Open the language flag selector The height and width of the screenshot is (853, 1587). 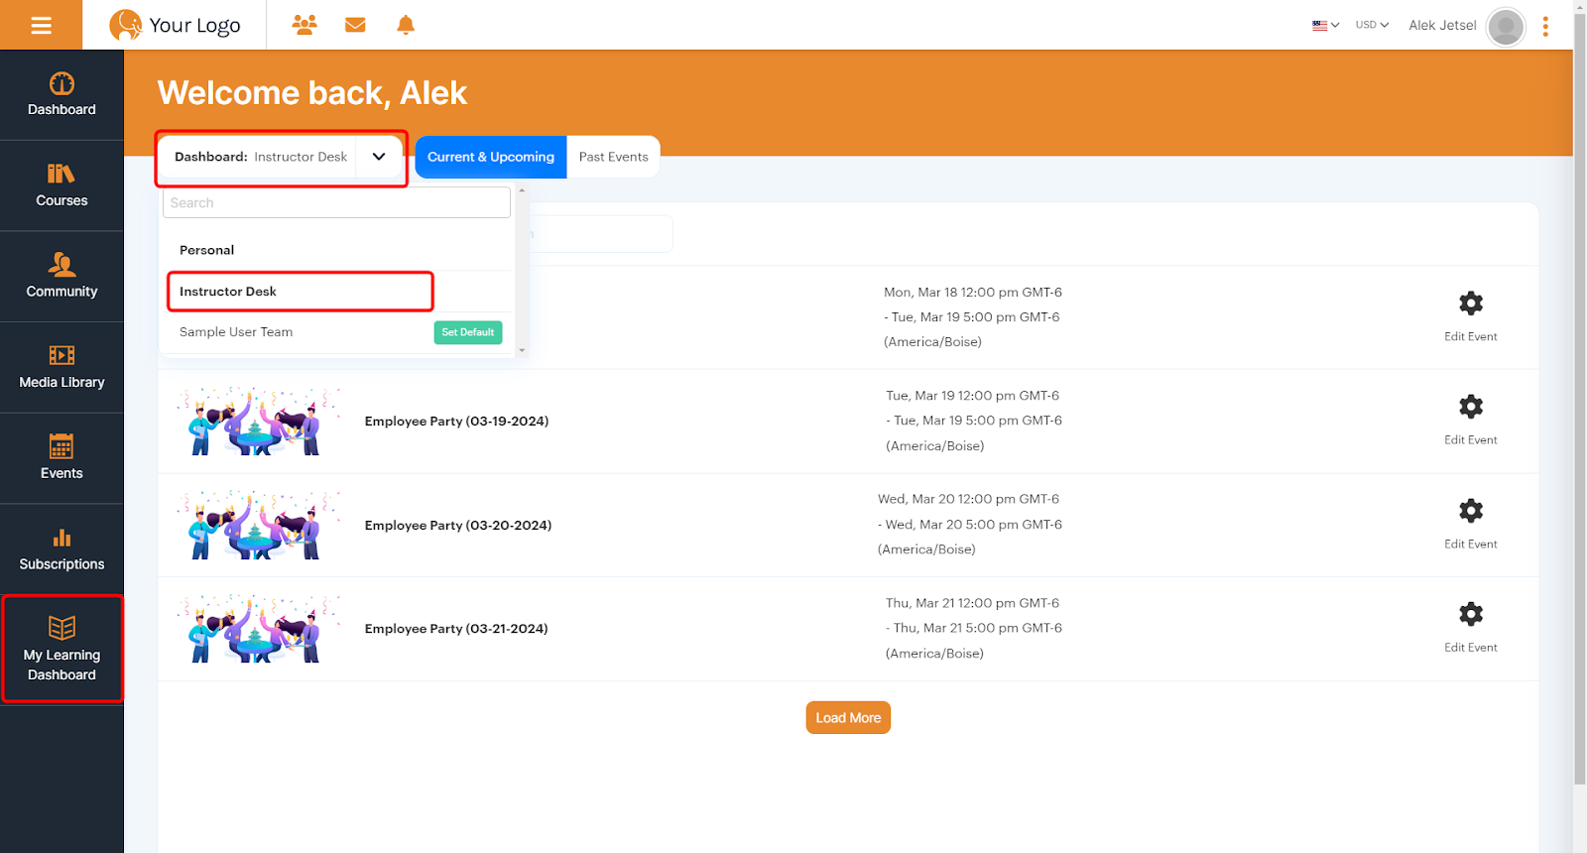(1325, 25)
